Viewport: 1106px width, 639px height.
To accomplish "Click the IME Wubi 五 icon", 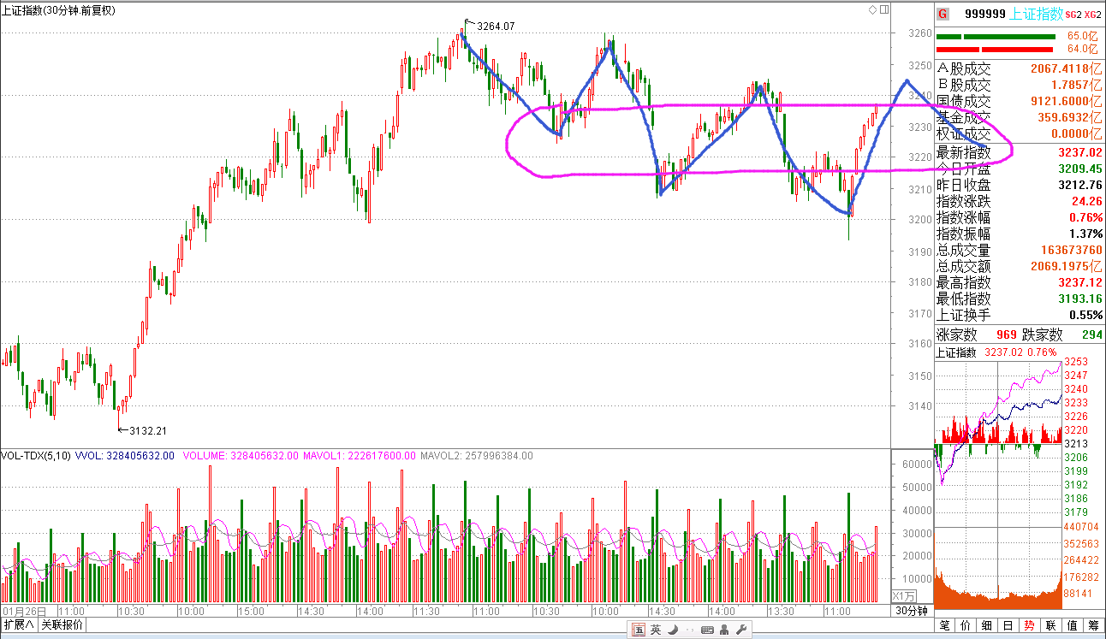I will pyautogui.click(x=638, y=630).
